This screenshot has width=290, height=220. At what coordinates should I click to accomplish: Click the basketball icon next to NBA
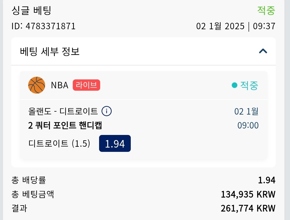pyautogui.click(x=37, y=85)
